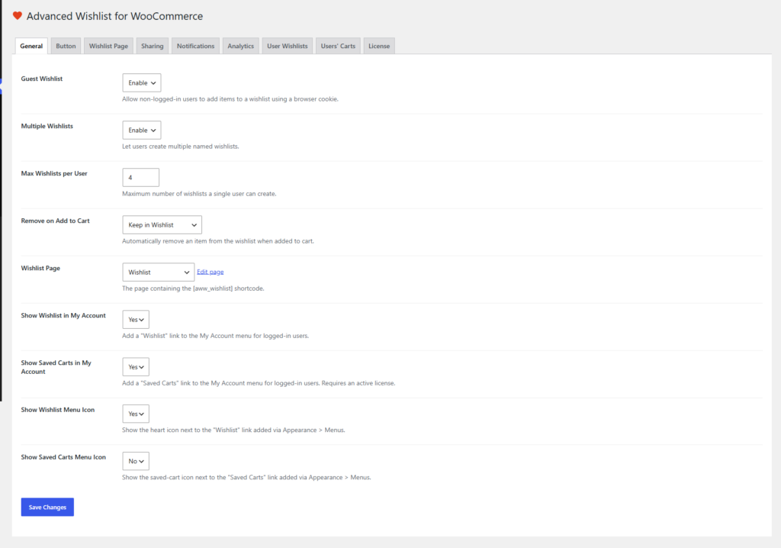The height and width of the screenshot is (548, 781).
Task: Open the Button tab
Action: 66,46
